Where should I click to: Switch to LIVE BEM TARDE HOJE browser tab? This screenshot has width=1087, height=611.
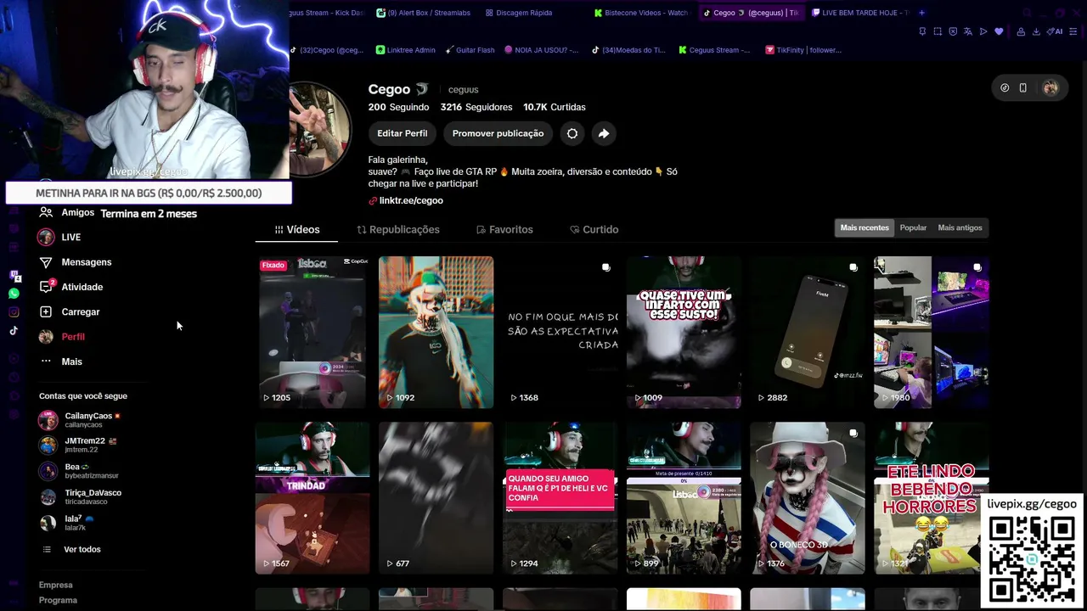pos(860,13)
